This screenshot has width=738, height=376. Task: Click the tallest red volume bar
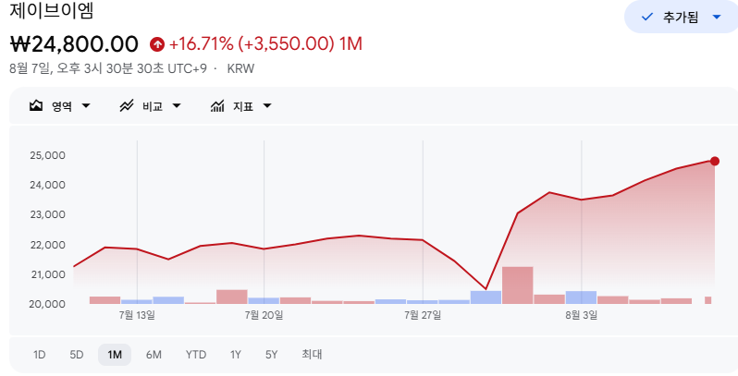click(x=517, y=285)
